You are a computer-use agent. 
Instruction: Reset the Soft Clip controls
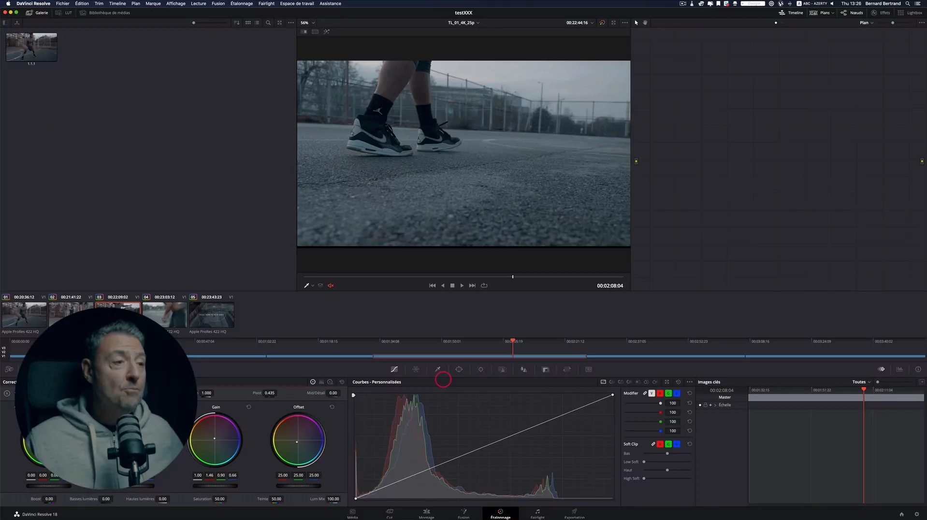[x=690, y=444]
